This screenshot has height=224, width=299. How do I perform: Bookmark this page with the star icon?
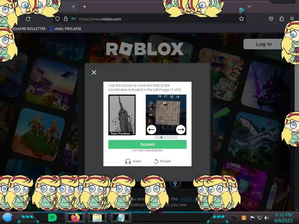pyautogui.click(x=241, y=19)
